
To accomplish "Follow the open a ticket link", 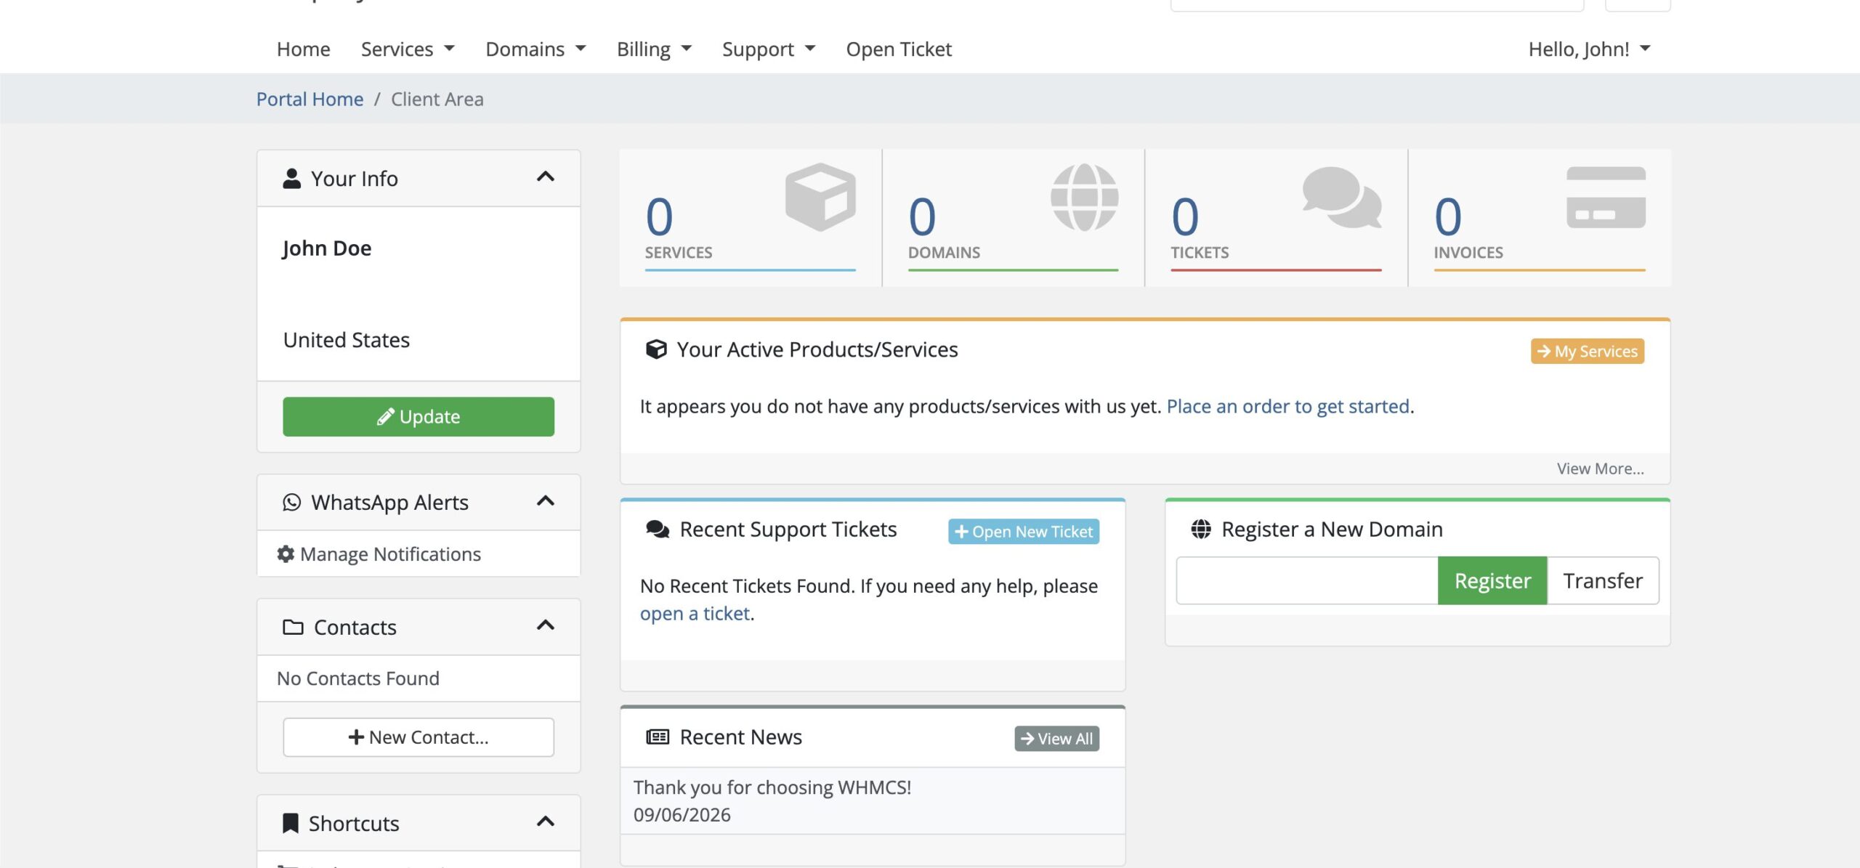I will pos(695,614).
